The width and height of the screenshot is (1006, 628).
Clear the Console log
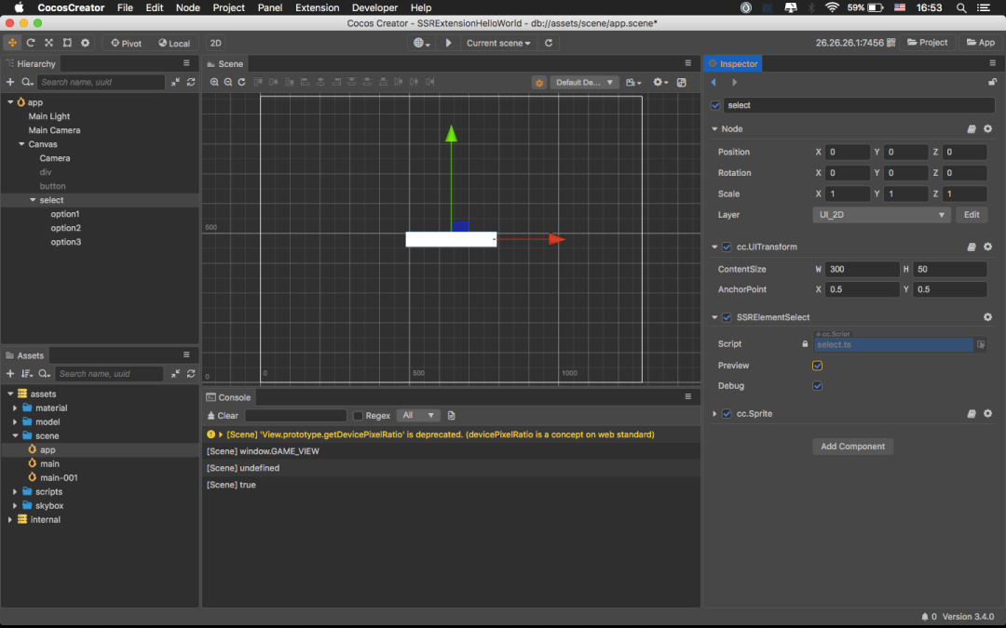(x=223, y=416)
